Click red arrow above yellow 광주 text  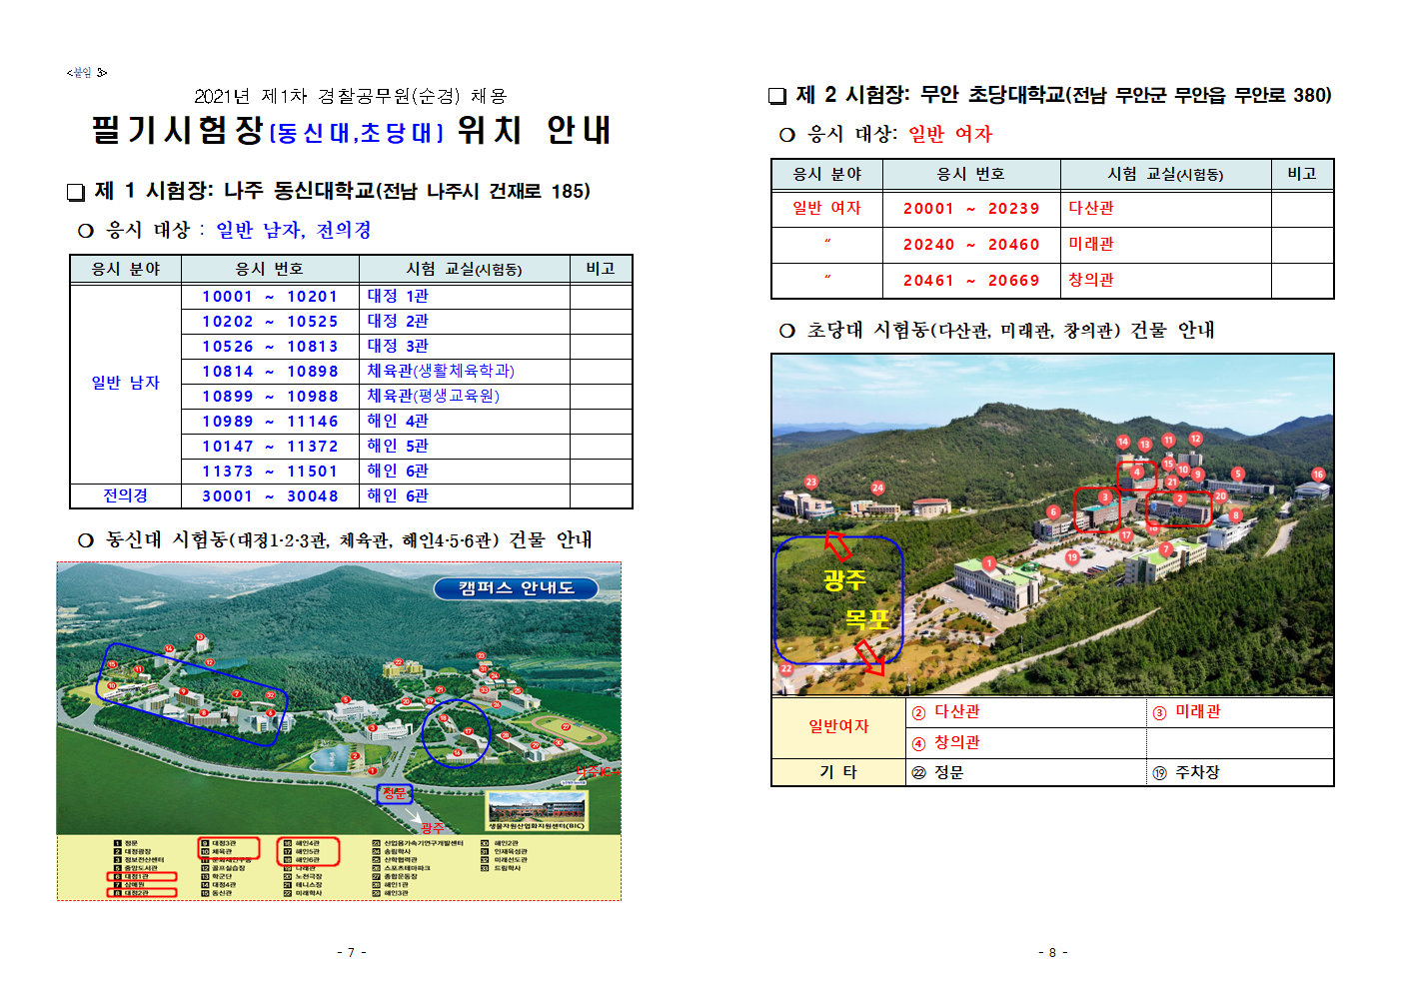(x=838, y=545)
